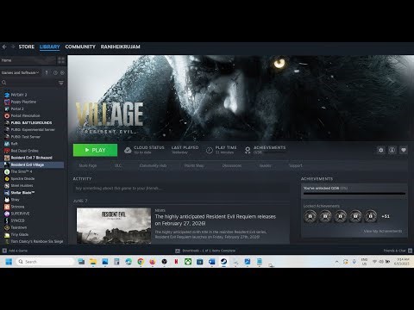The width and height of the screenshot is (414, 310).
Task: Open the Community Hub tab
Action: click(153, 165)
